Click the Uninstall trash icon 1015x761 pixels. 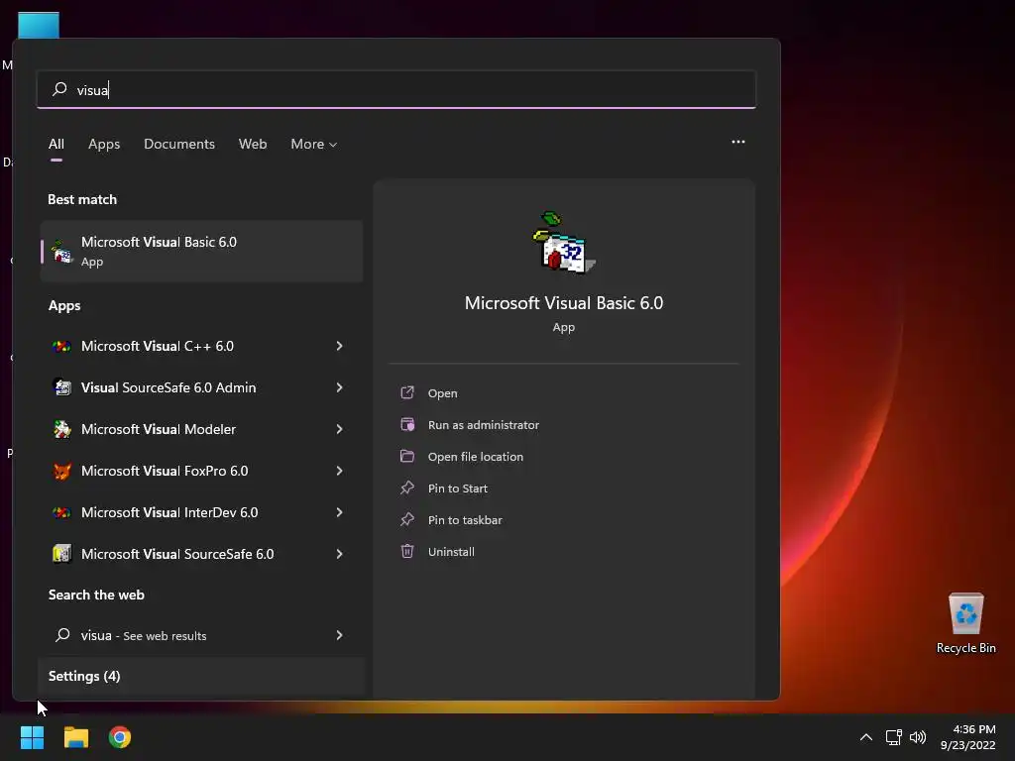tap(407, 551)
